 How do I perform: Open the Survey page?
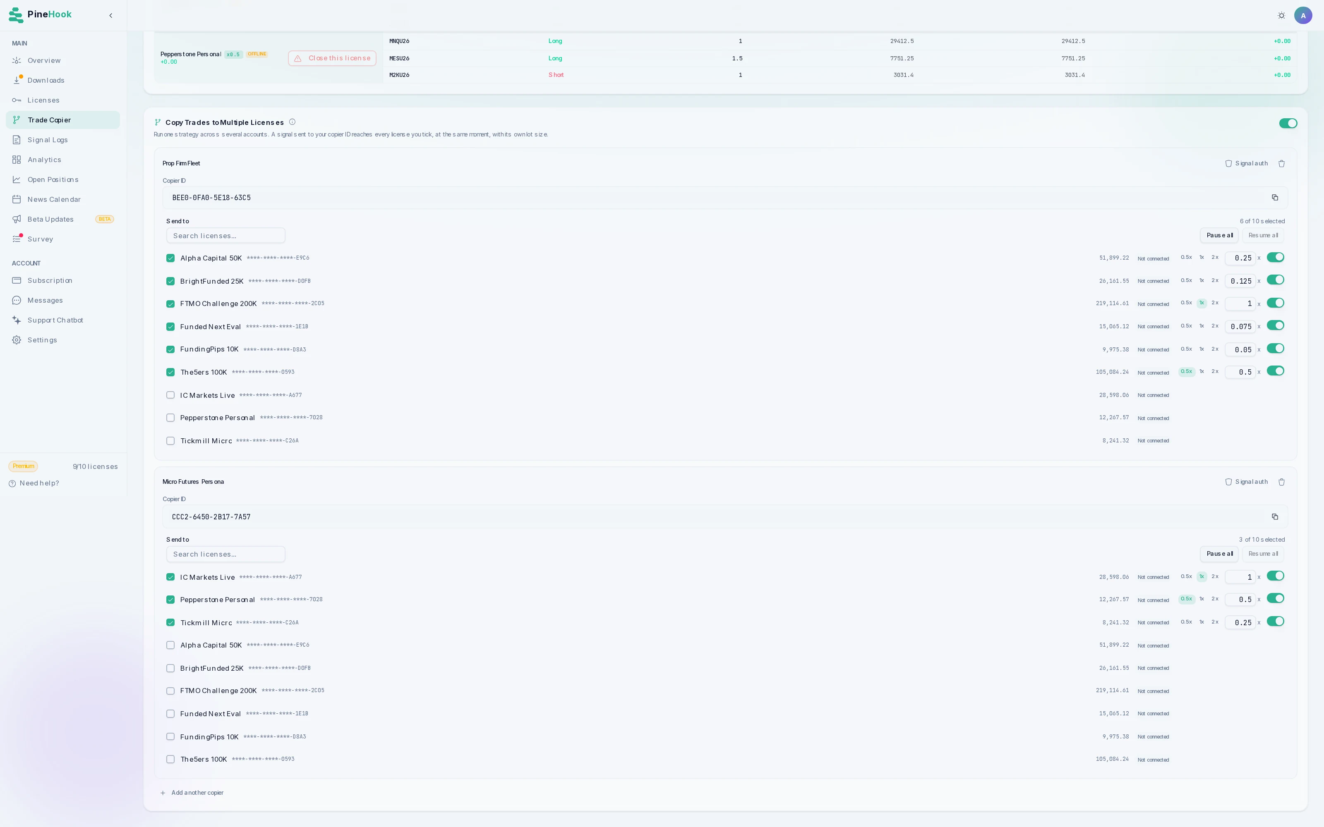point(63,239)
